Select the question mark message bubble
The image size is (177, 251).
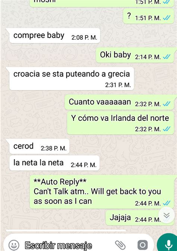pyautogui.click(x=149, y=17)
